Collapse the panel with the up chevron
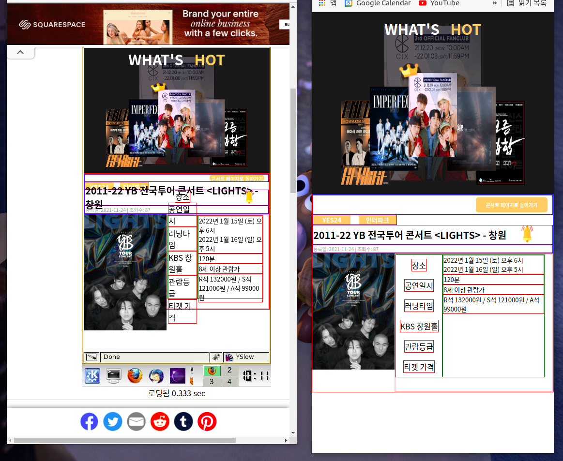563x461 pixels. 20,52
